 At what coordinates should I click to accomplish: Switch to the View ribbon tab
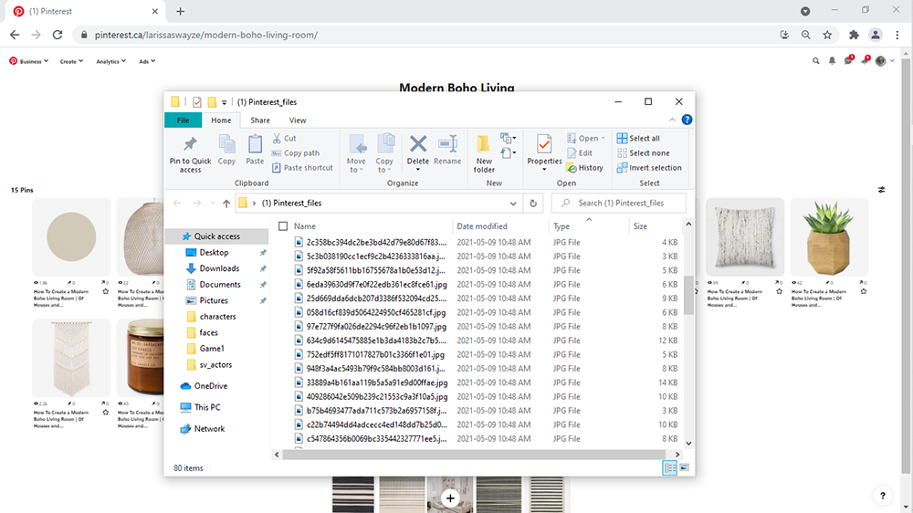pos(298,120)
